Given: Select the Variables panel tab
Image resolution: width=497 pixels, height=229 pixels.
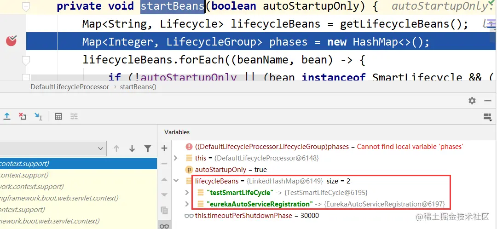Looking at the screenshot, I should (177, 132).
